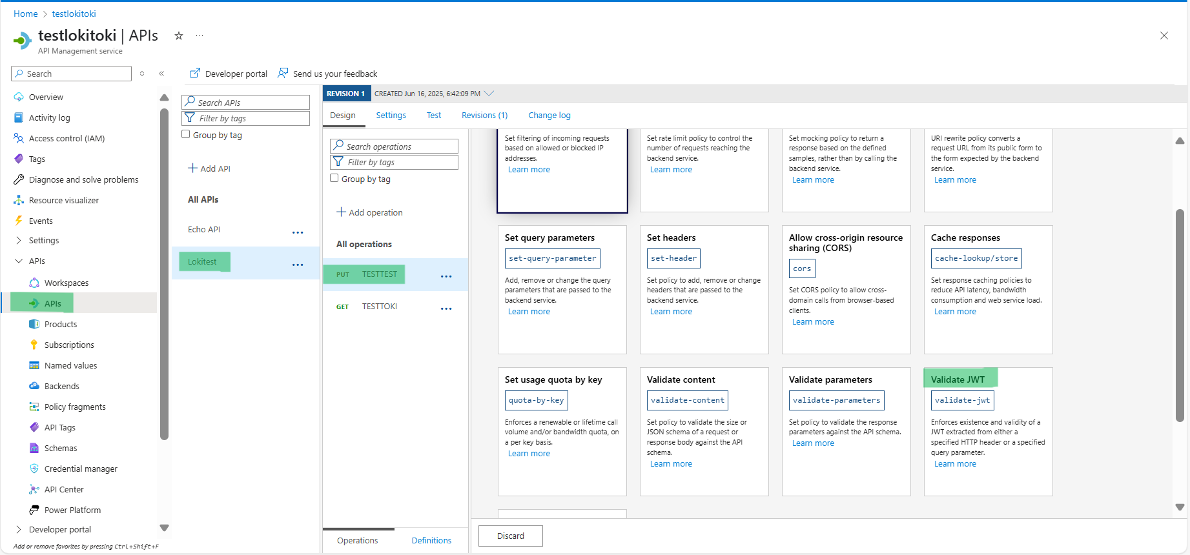The height and width of the screenshot is (555, 1190).
Task: Check Group by tag under operations list
Action: coord(334,178)
